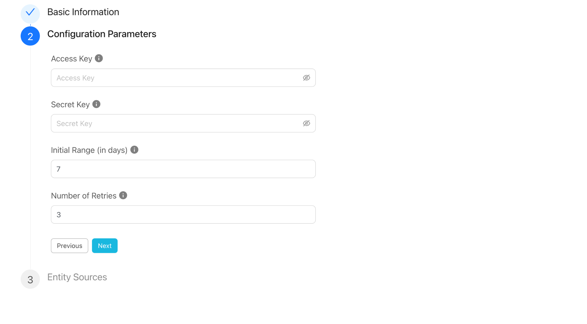
Task: Click the Next button
Action: pyautogui.click(x=105, y=246)
